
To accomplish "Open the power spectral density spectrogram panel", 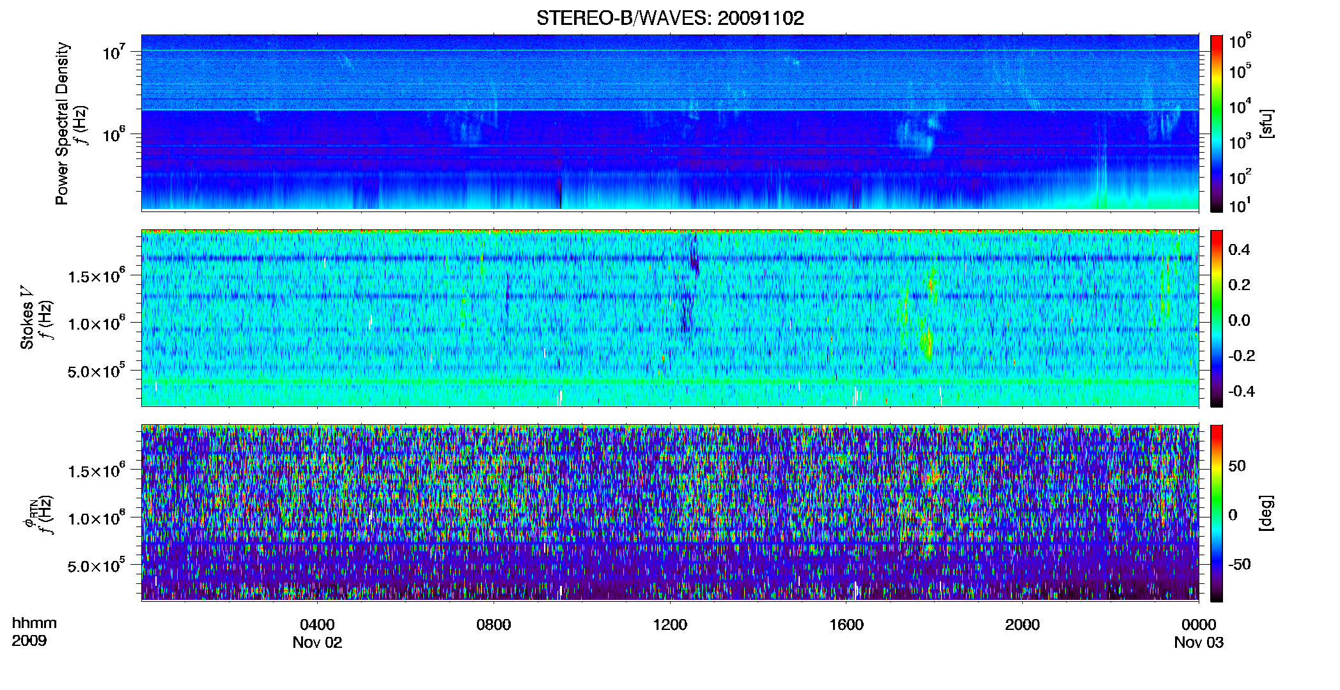I will click(670, 122).
